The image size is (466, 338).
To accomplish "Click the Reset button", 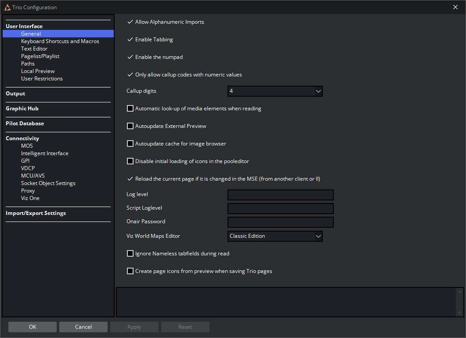I will [x=185, y=327].
